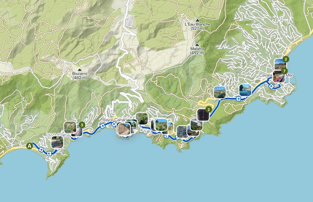
Task: Click right arrow marker between Cavalaire photos
Action: tap(238, 98)
